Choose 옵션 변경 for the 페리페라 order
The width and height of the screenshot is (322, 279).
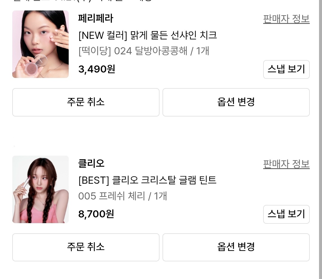pyautogui.click(x=236, y=102)
